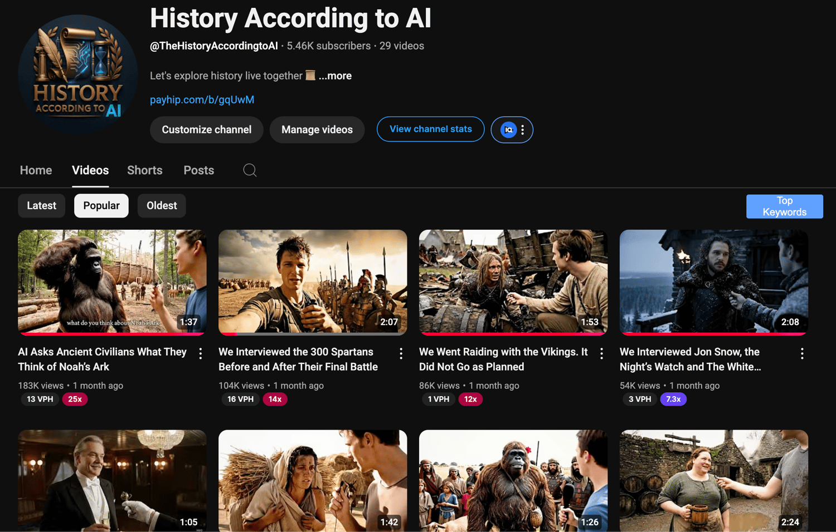Open options menu for Vikings raiding video

coord(602,353)
